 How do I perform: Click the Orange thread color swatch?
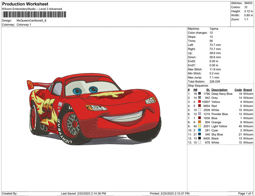coord(199,122)
